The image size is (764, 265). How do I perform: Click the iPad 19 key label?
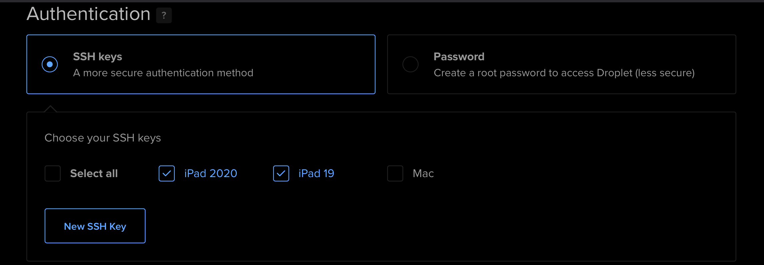click(x=316, y=173)
